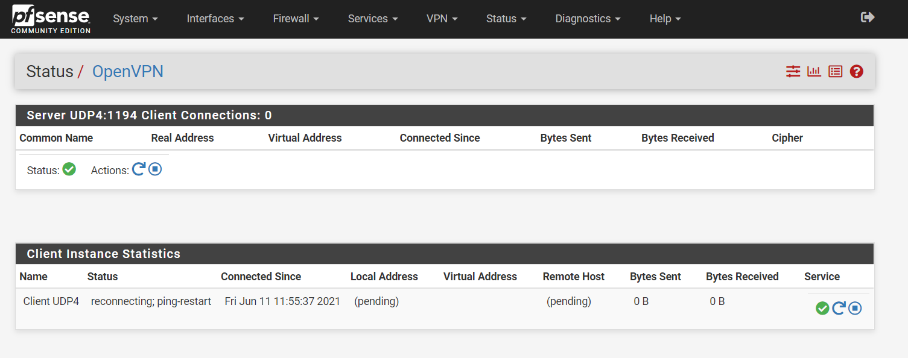
Task: Open related log entries list icon
Action: tap(835, 72)
